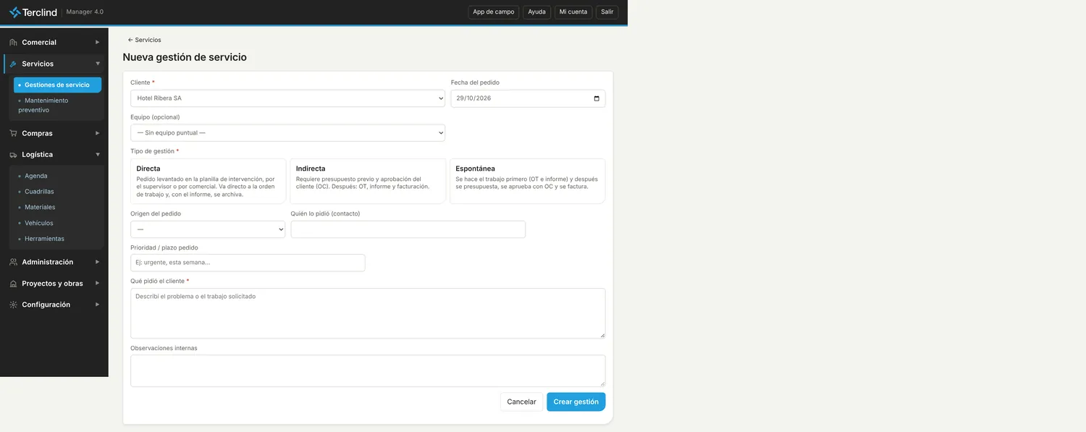Expand the Configuración menu arrow
The image size is (1086, 432).
(98, 305)
